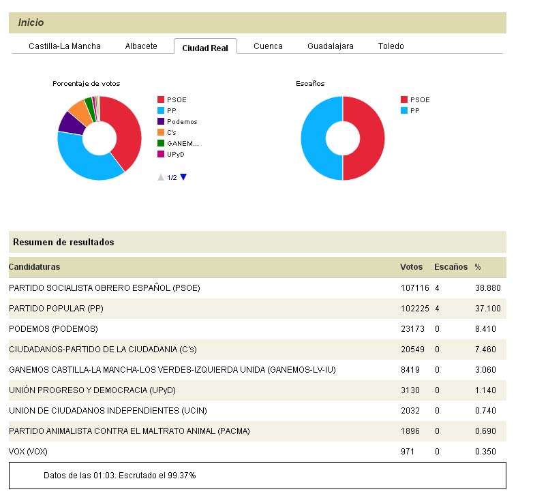Click Resumen de resultados heading
Image resolution: width=548 pixels, height=496 pixels.
click(x=63, y=242)
